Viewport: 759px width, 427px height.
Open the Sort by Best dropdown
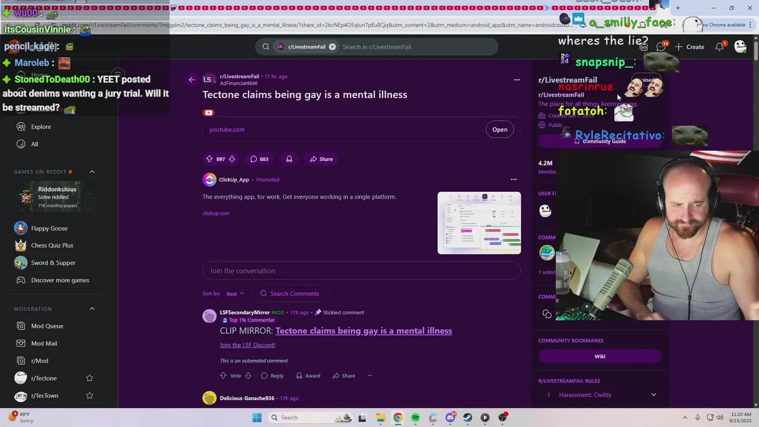pos(235,294)
